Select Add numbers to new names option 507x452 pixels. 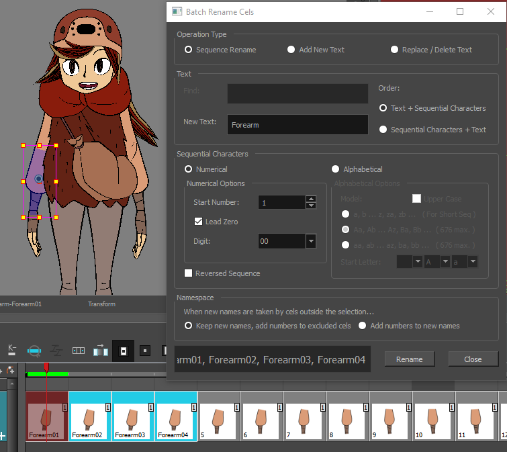(x=362, y=326)
